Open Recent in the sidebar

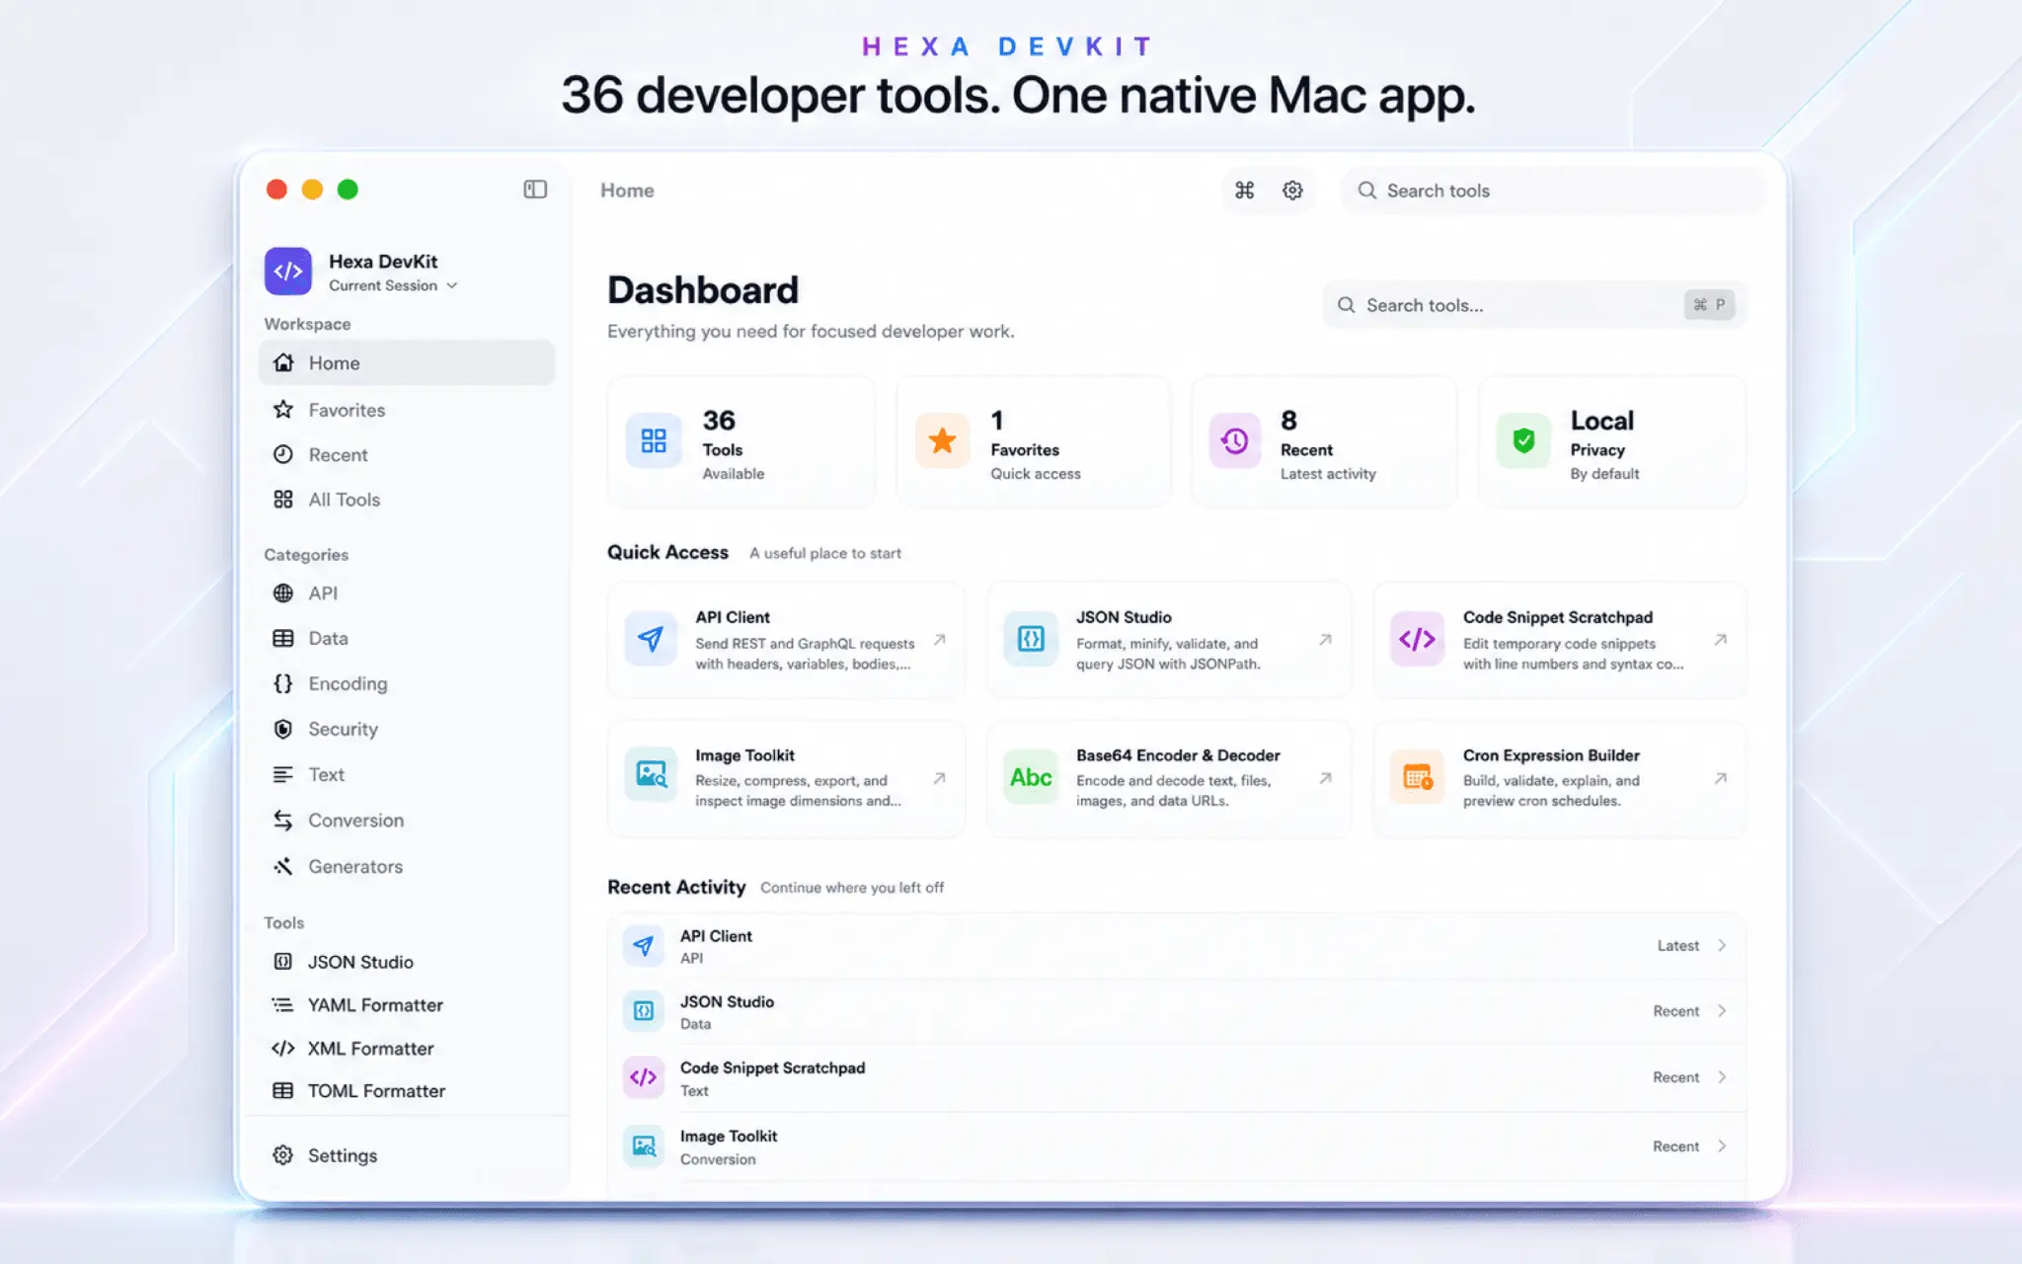(407, 454)
